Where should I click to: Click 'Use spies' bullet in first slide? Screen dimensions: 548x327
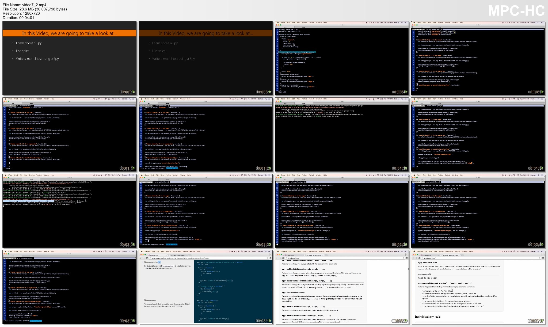click(x=22, y=51)
